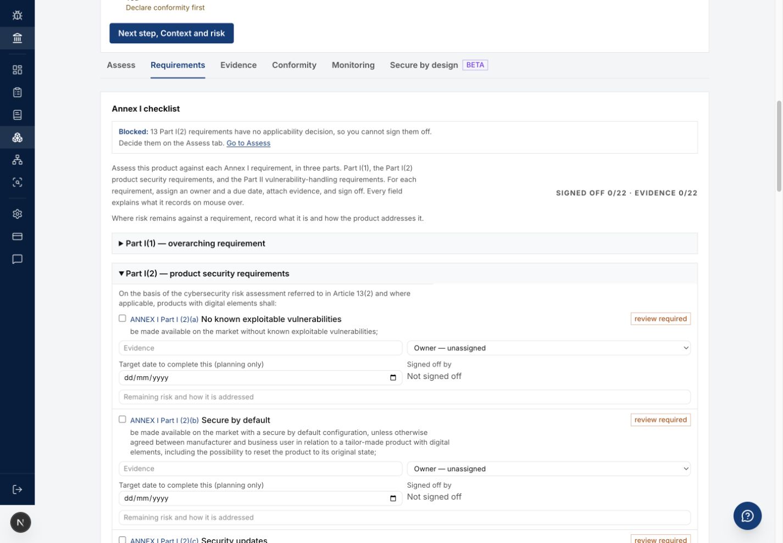The height and width of the screenshot is (543, 783).
Task: Open the bug icon in sidebar
Action: click(17, 15)
